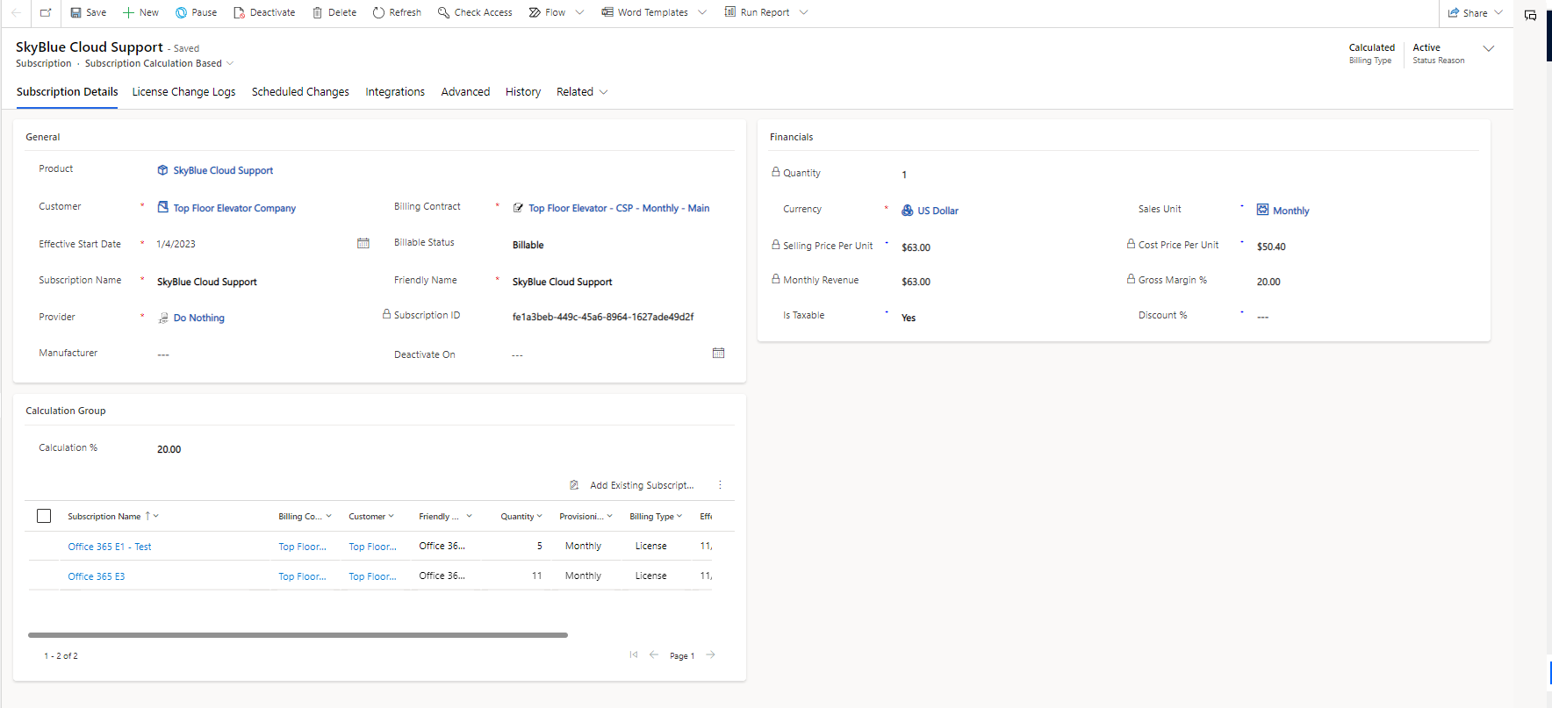1552x708 pixels.
Task: Toggle select all rows checkbox
Action: [44, 516]
